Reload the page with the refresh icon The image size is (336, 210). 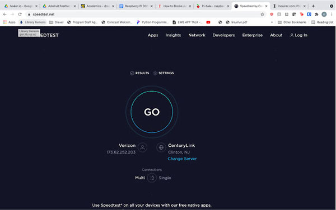[20, 15]
